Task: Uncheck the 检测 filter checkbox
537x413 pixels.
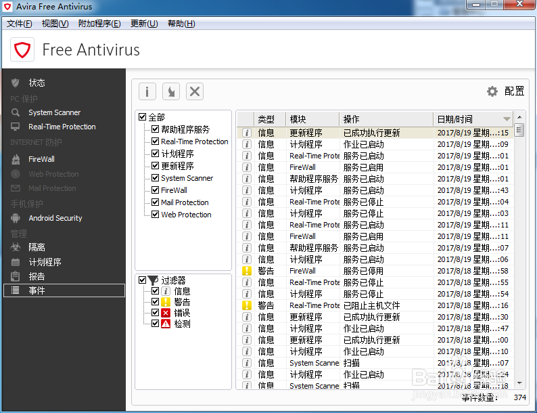Action: pyautogui.click(x=155, y=324)
